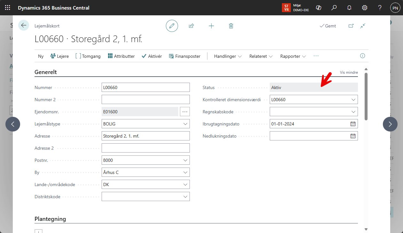Click the collapse arrows icon

point(363,26)
